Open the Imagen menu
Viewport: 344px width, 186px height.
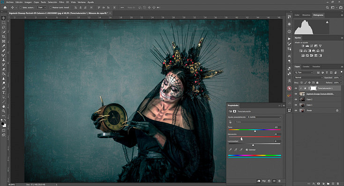click(28, 2)
